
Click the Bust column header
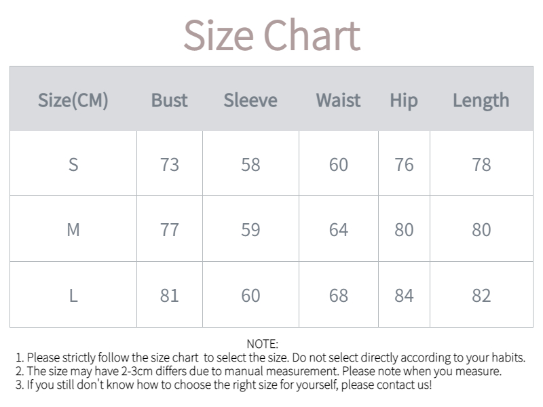pos(170,100)
